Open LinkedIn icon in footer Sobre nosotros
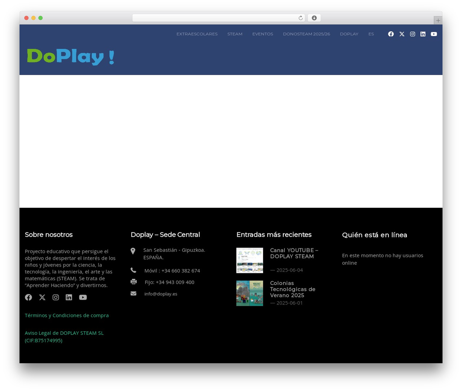462x391 pixels. pos(69,297)
